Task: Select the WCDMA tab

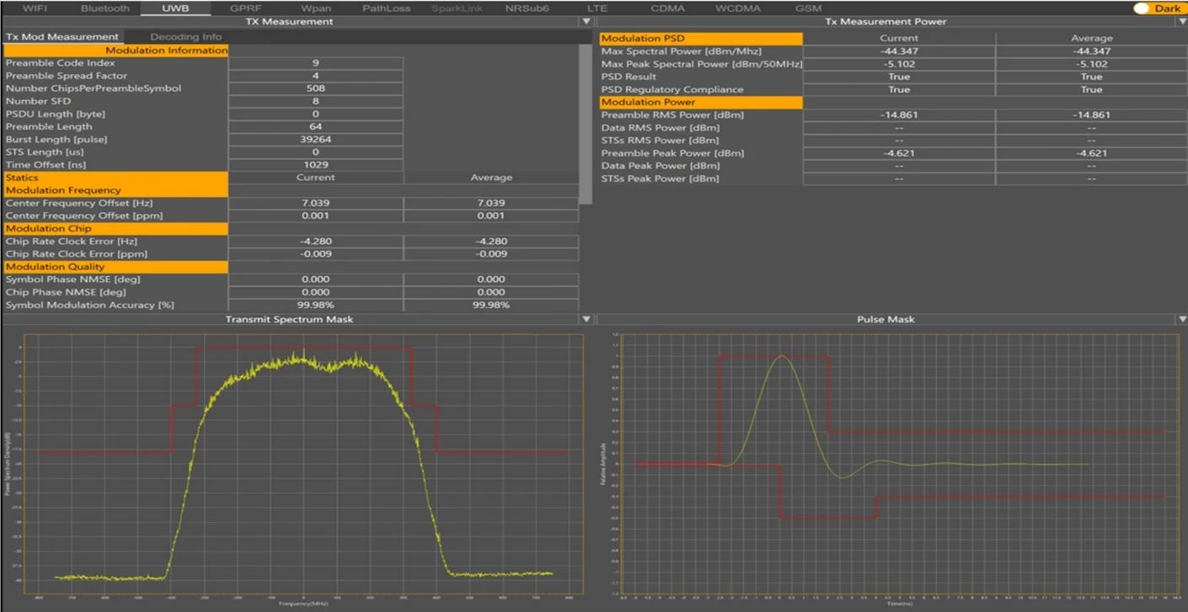Action: [x=737, y=8]
